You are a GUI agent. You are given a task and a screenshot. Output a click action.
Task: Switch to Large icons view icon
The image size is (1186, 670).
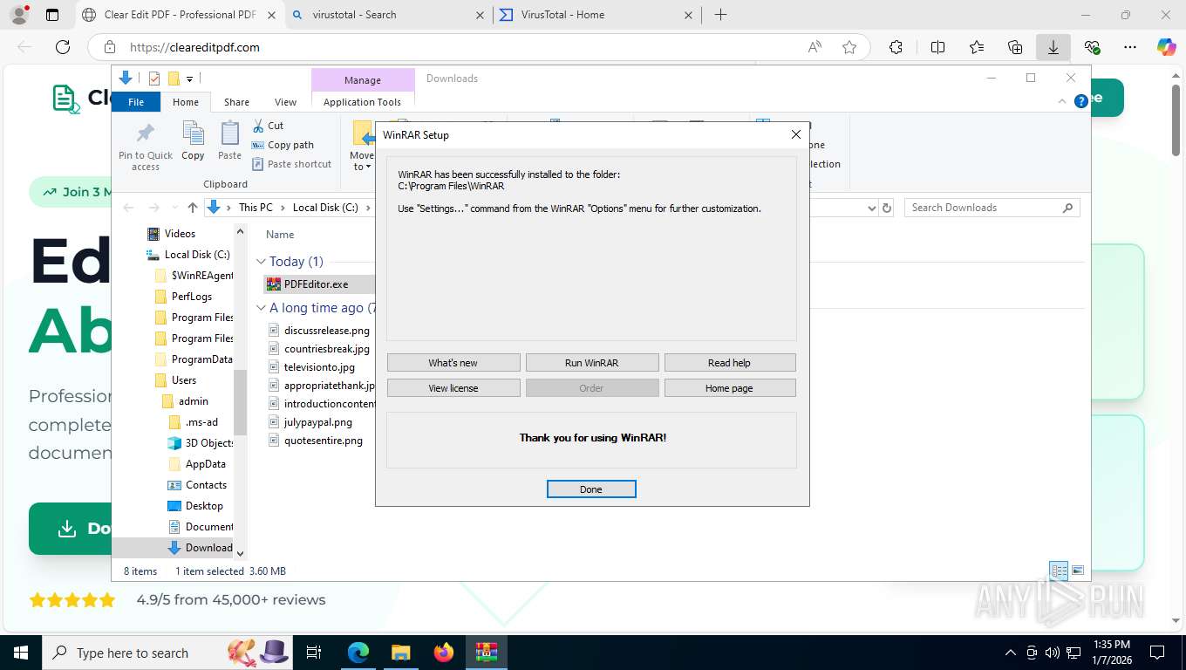(1078, 571)
